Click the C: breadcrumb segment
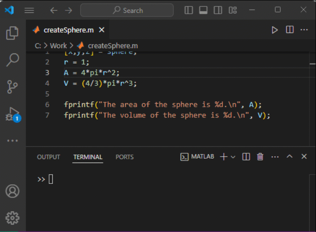Viewport: 316px width, 232px height. (x=38, y=46)
